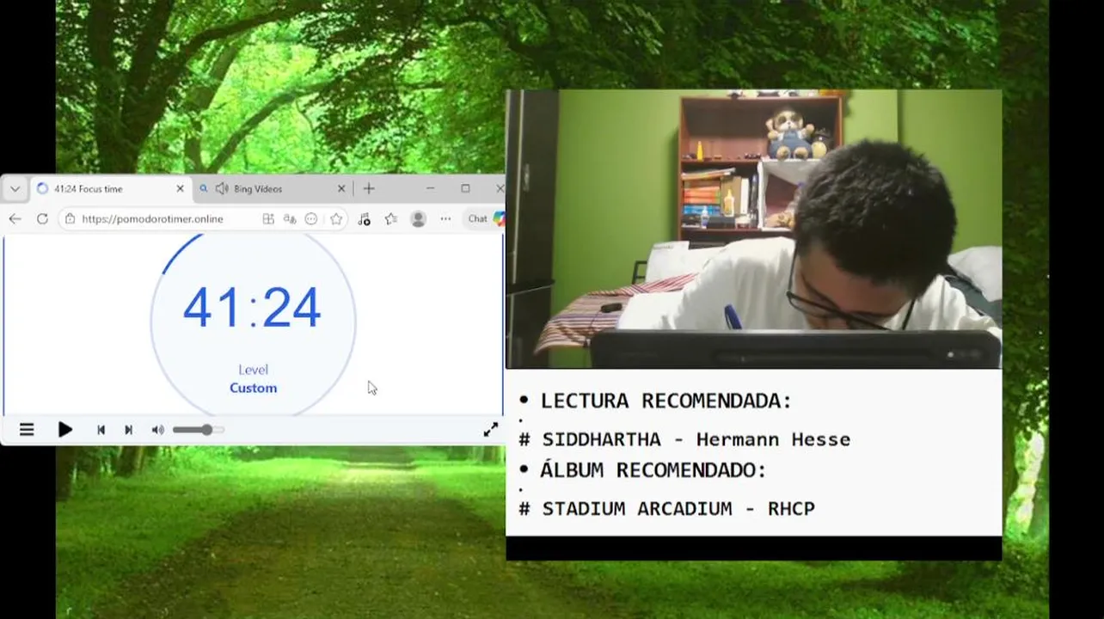Add this page to favorites with the star

[x=336, y=219]
